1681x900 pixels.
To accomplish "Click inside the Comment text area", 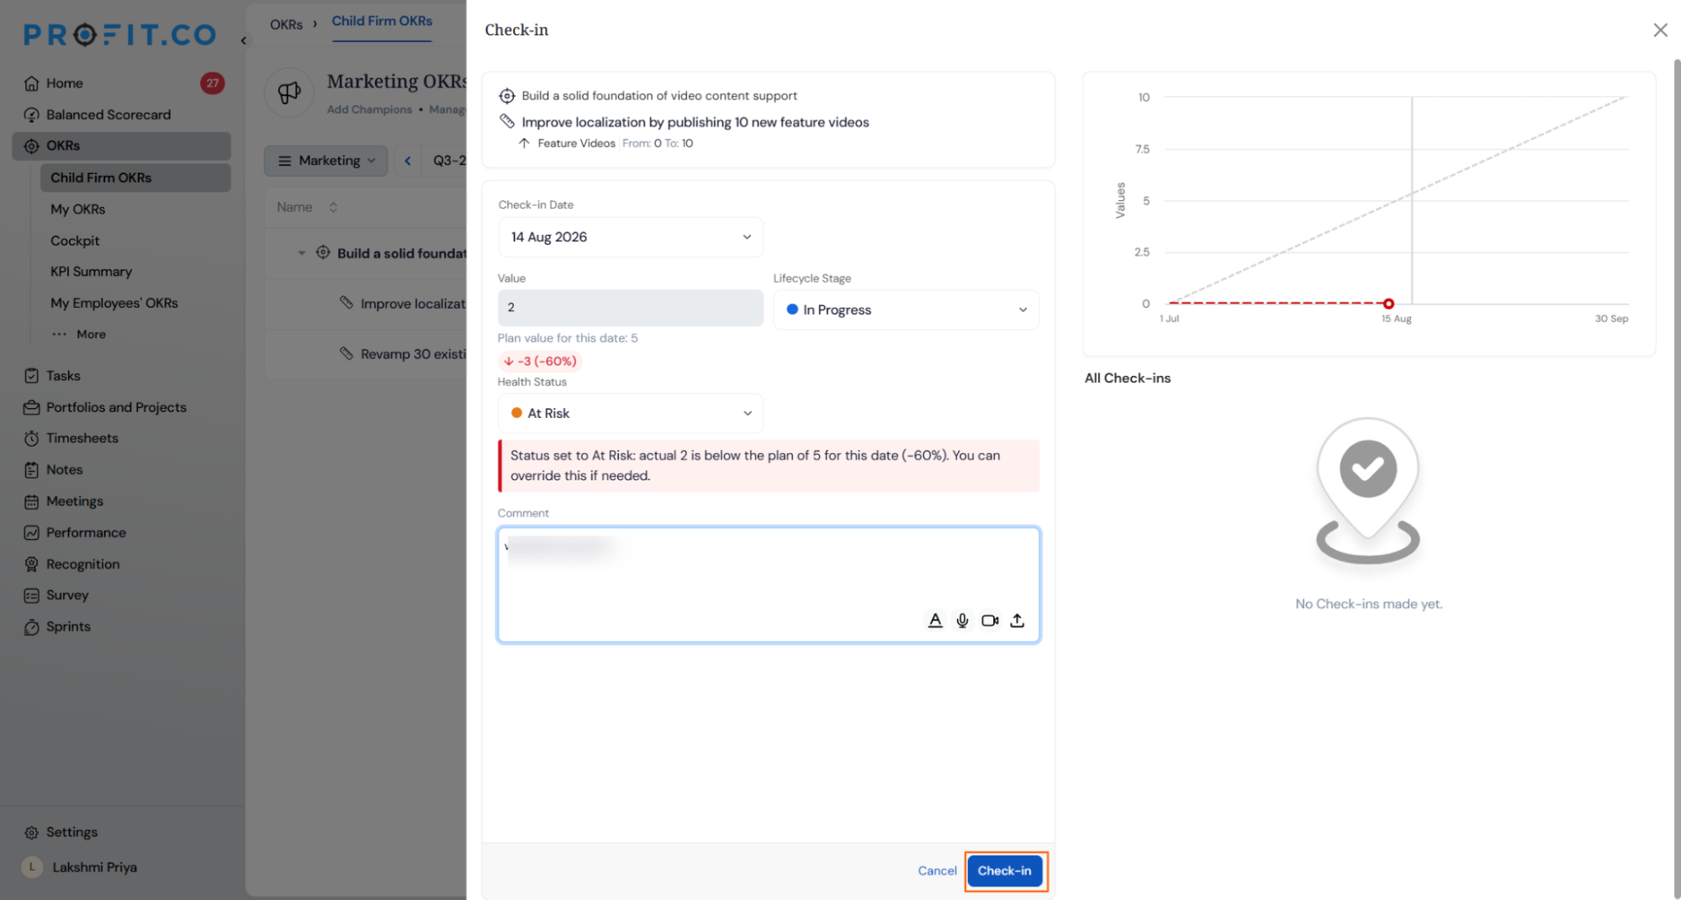I will pyautogui.click(x=769, y=585).
